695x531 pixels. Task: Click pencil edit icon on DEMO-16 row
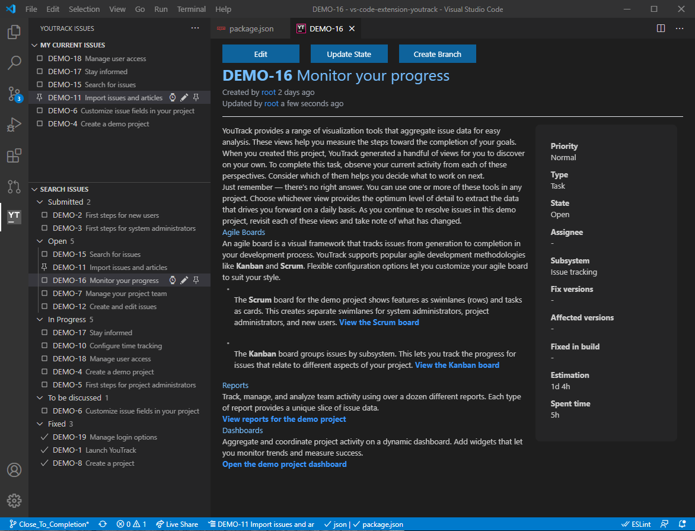coord(184,281)
